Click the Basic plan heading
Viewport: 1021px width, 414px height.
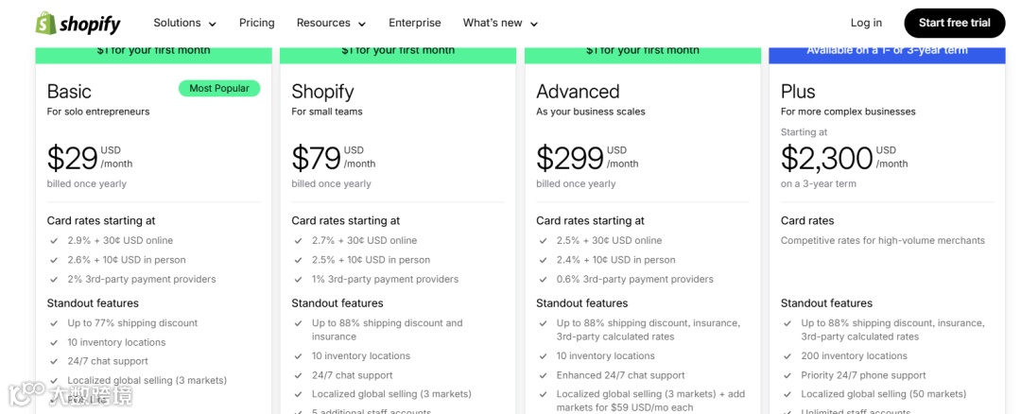[69, 92]
